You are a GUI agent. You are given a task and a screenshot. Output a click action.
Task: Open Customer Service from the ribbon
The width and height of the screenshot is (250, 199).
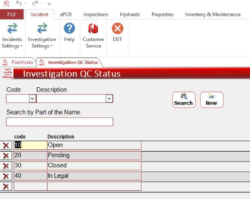click(94, 35)
